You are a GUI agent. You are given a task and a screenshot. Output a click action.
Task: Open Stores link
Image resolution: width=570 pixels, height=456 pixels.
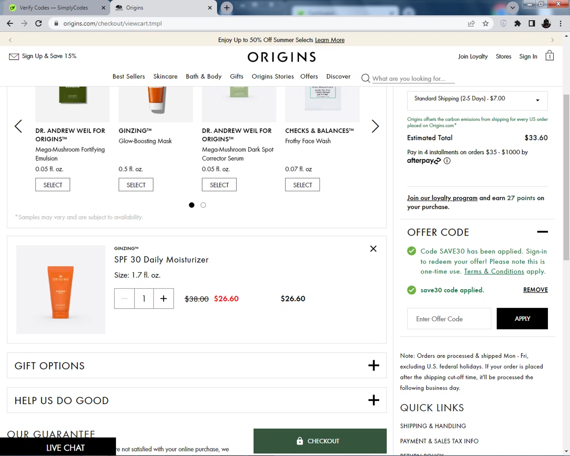[503, 56]
